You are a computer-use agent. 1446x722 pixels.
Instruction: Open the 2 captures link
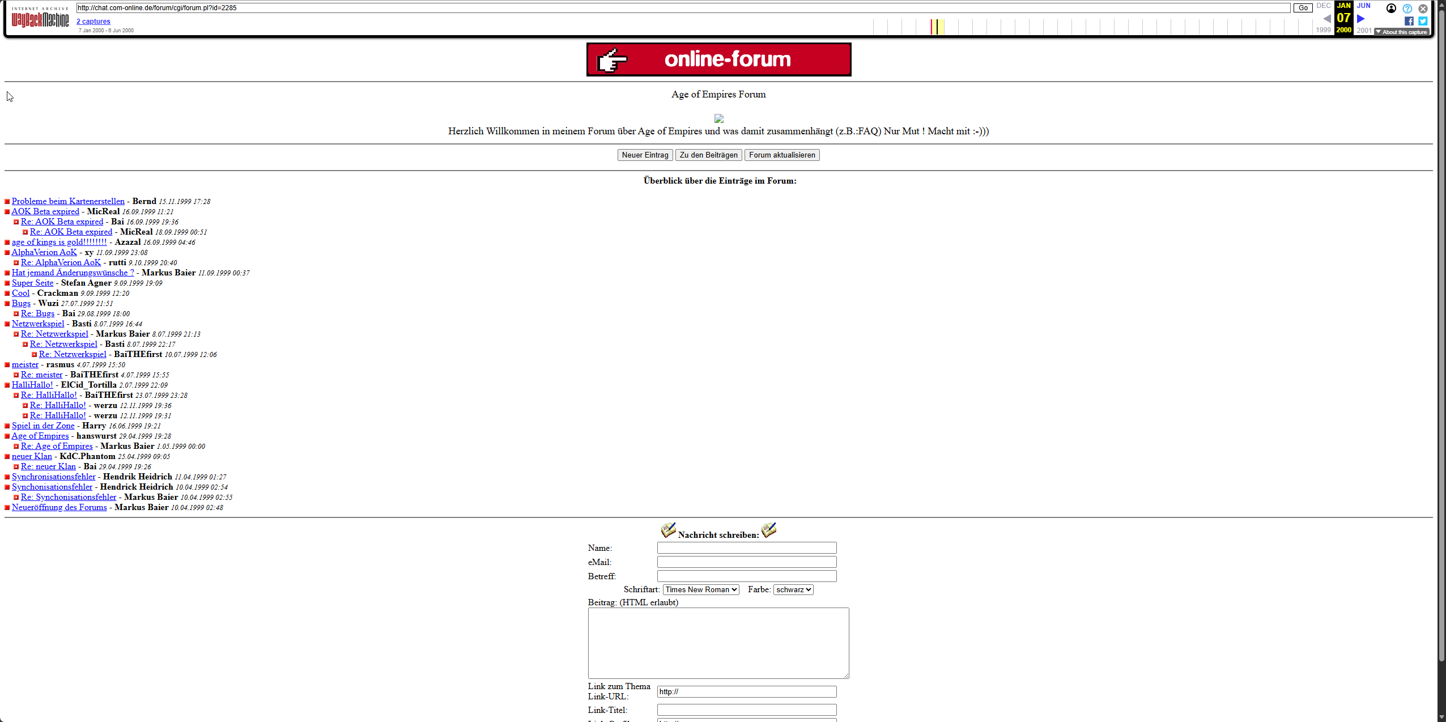93,22
